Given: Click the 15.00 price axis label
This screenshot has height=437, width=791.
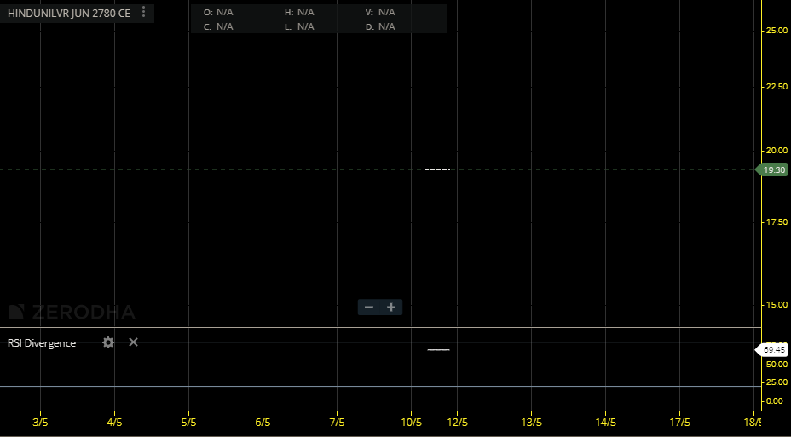Looking at the screenshot, I should (x=777, y=304).
